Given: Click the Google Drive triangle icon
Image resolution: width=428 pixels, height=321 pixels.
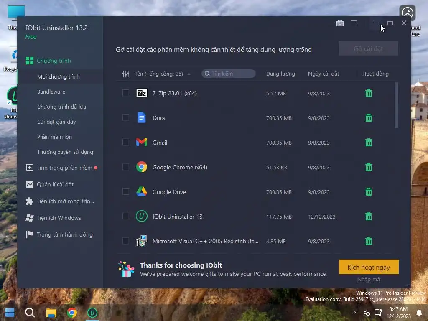Looking at the screenshot, I should click(x=141, y=191).
